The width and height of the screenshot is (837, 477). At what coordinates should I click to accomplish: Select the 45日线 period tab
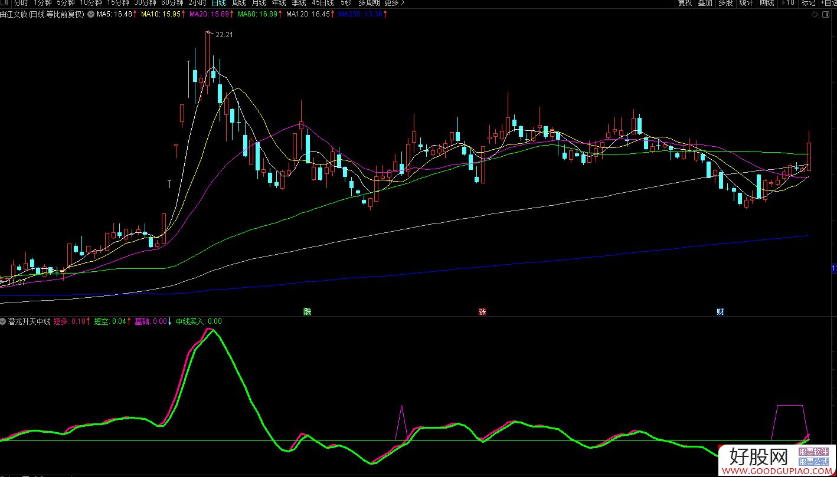pos(323,3)
